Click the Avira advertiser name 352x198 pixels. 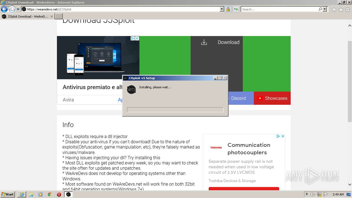coord(68,100)
